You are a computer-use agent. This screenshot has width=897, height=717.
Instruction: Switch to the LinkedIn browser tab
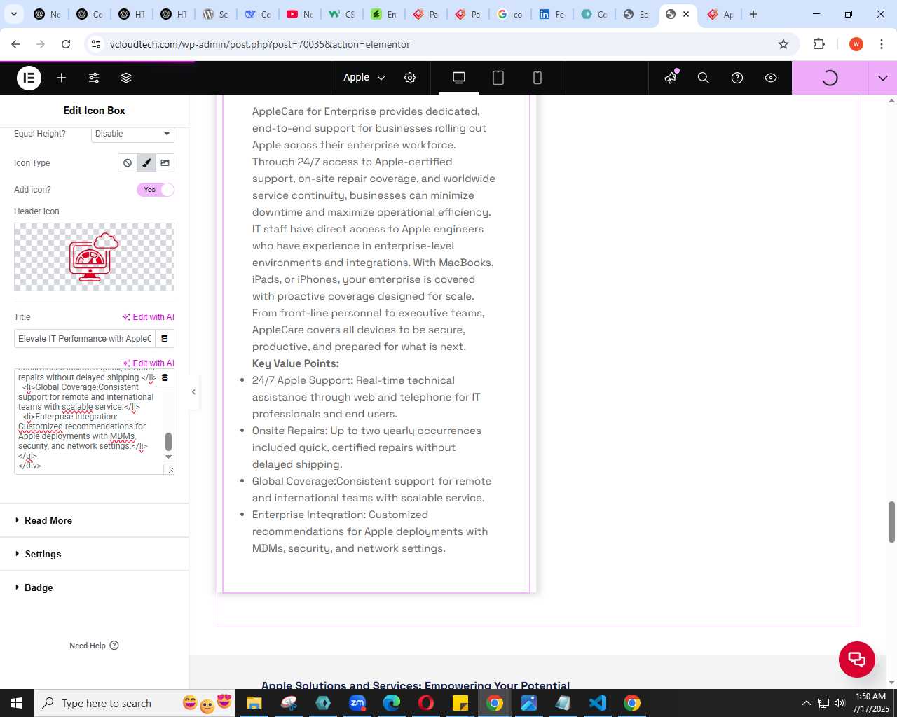click(552, 14)
